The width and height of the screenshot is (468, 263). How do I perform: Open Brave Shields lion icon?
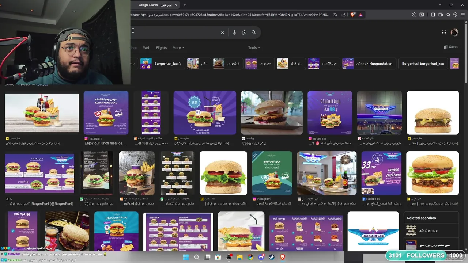click(352, 15)
